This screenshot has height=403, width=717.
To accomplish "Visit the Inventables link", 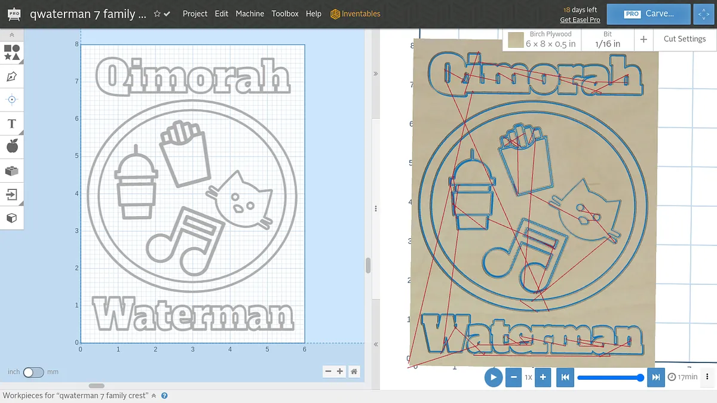I will coord(355,14).
